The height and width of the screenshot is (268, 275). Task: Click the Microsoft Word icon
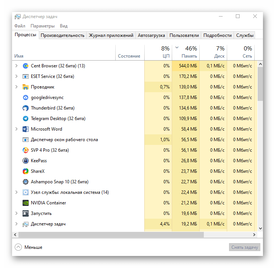pos(26,129)
